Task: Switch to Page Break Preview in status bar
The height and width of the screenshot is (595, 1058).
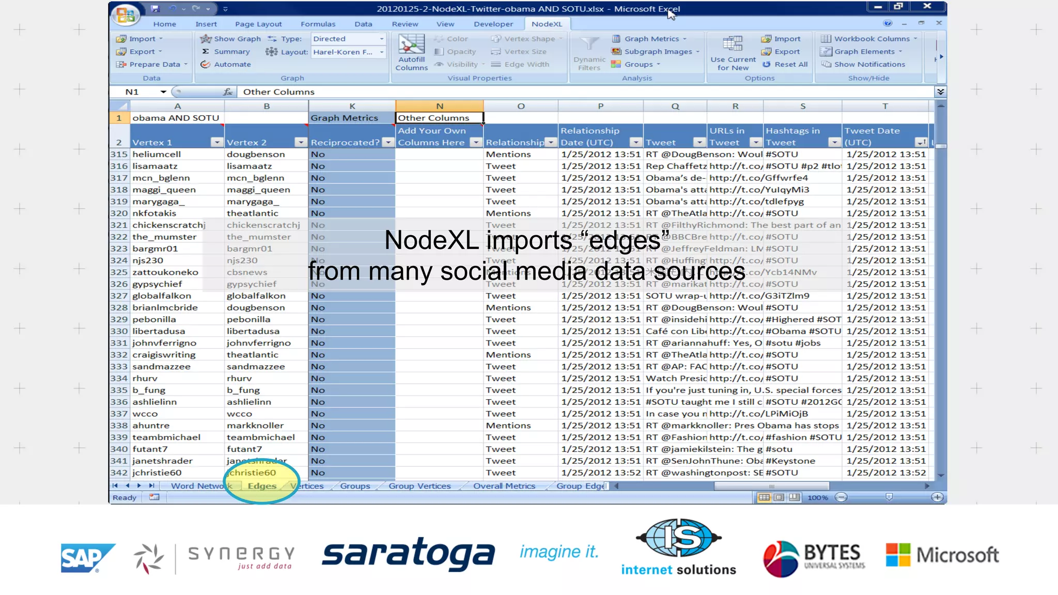Action: 794,497
